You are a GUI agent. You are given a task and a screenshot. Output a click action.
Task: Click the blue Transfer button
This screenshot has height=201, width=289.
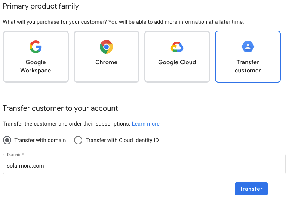[251, 189]
